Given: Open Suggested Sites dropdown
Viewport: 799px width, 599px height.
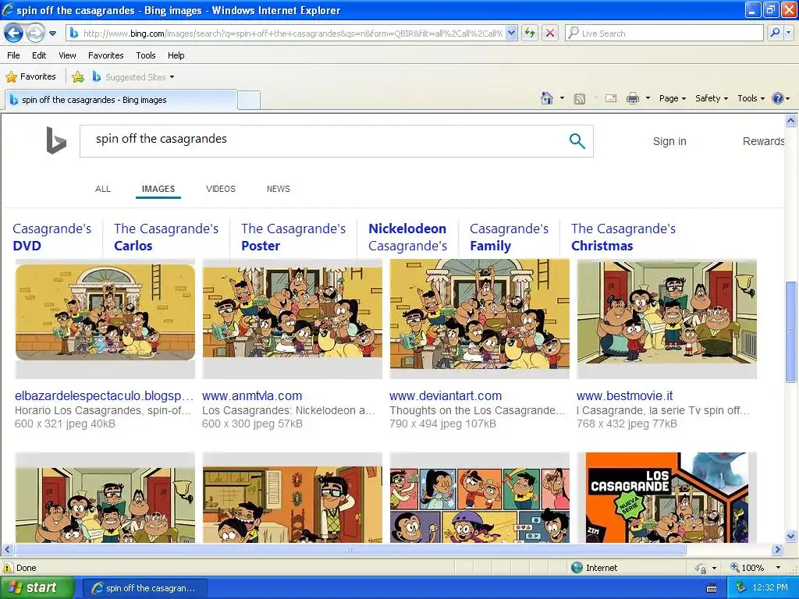Looking at the screenshot, I should (133, 77).
